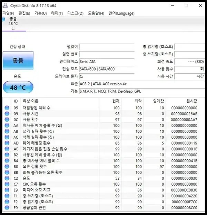Open the 테마(T) menu
This screenshot has width=207, height=215.
(57, 13)
